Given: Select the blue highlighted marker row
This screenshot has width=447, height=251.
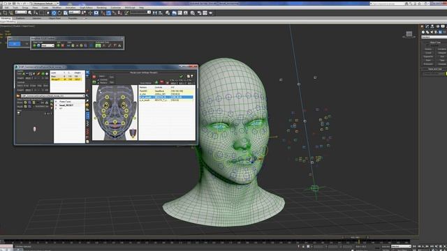Looking at the screenshot, I should [166, 97].
